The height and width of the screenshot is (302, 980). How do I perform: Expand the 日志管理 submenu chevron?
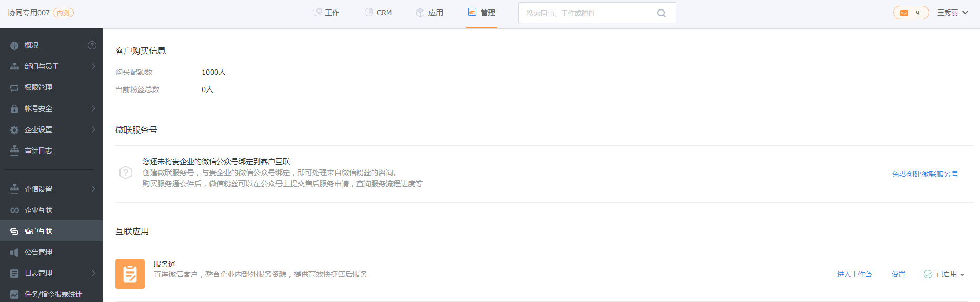[93, 273]
